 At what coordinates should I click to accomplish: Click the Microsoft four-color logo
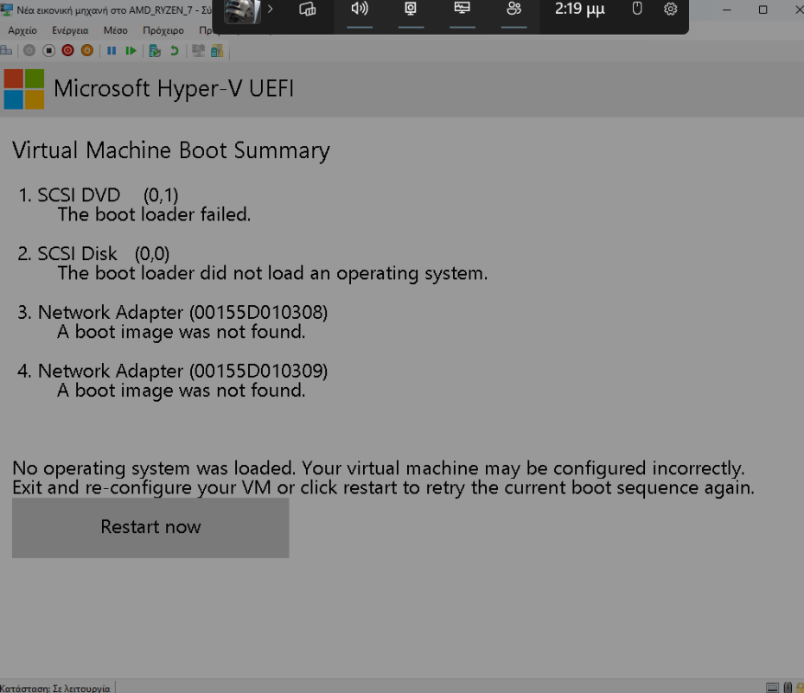tap(24, 89)
